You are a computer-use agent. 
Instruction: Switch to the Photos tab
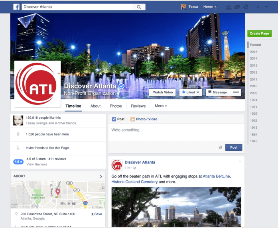click(x=116, y=106)
